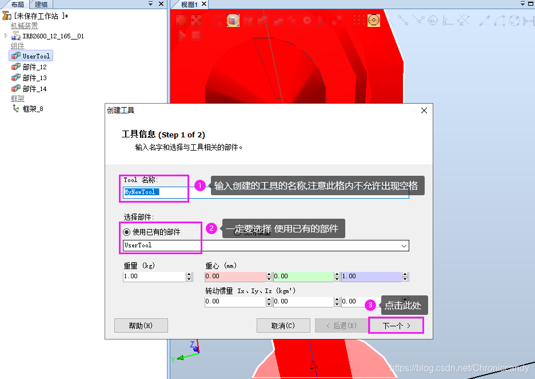Select the Part selection level icon

tap(263, 21)
